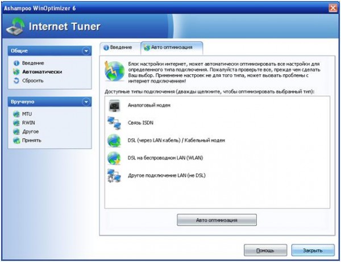
Task: Click the globe icon on Авто оптимизация tab
Action: pos(147,48)
